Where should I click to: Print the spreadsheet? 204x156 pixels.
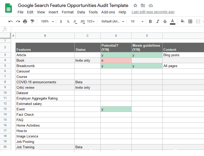click(x=25, y=21)
